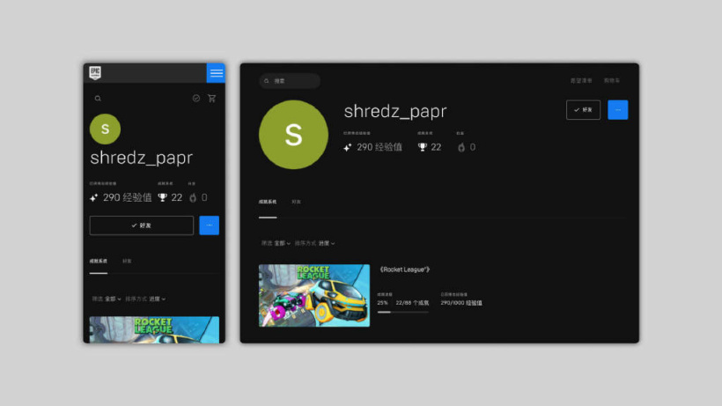Viewport: 722px width, 406px height.
Task: Focus the 搜索 search field in desktop view
Action: click(x=290, y=81)
